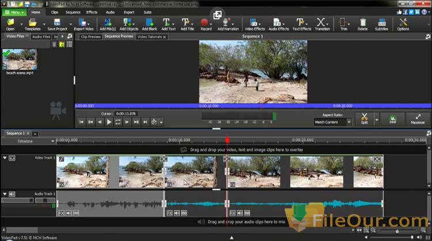Screen dimensions: 432x241
Task: Toggle mute on the second audio clip
Action: pos(177,213)
